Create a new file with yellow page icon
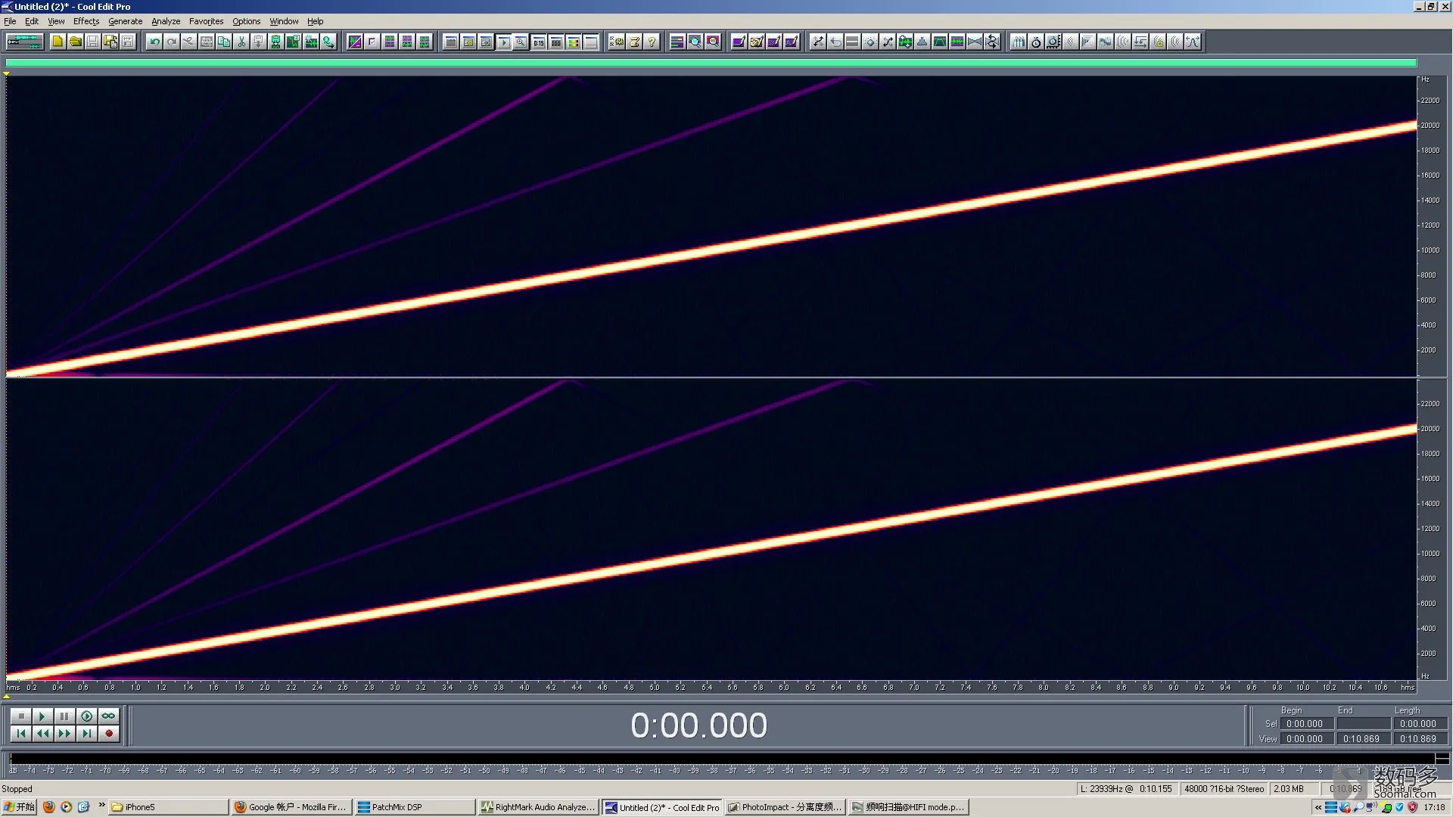Viewport: 1453px width, 817px height. click(x=58, y=42)
